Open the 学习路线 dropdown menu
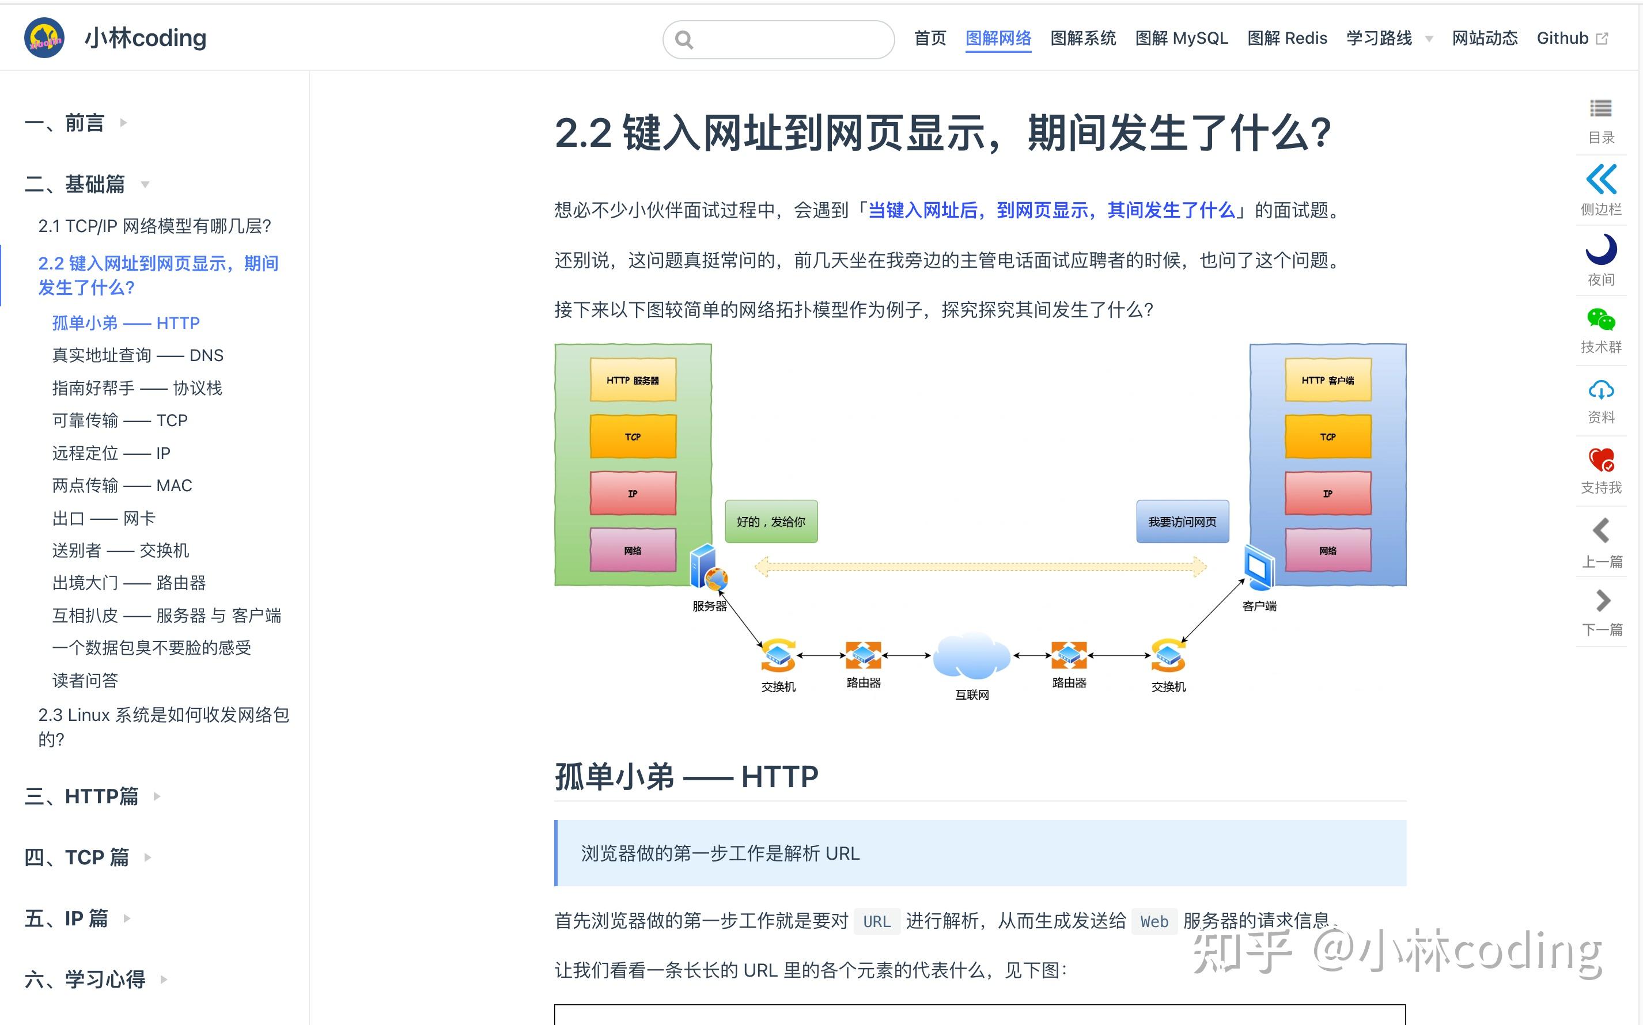The width and height of the screenshot is (1643, 1025). coord(1380,39)
